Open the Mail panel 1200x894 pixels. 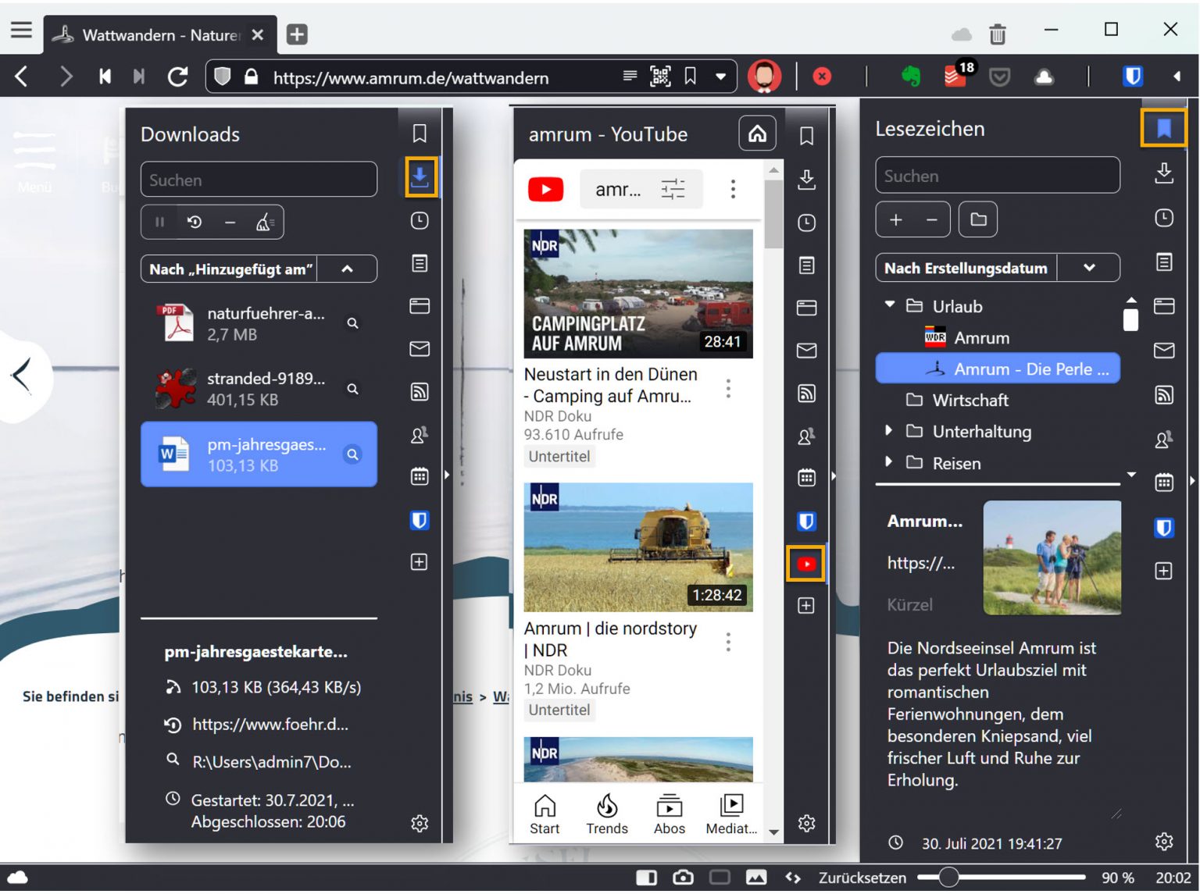(1163, 351)
